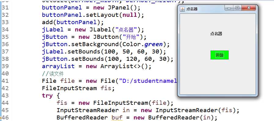Select line number 43 in the gutter
This screenshot has width=274, height=121.
pyautogui.click(x=5, y=96)
